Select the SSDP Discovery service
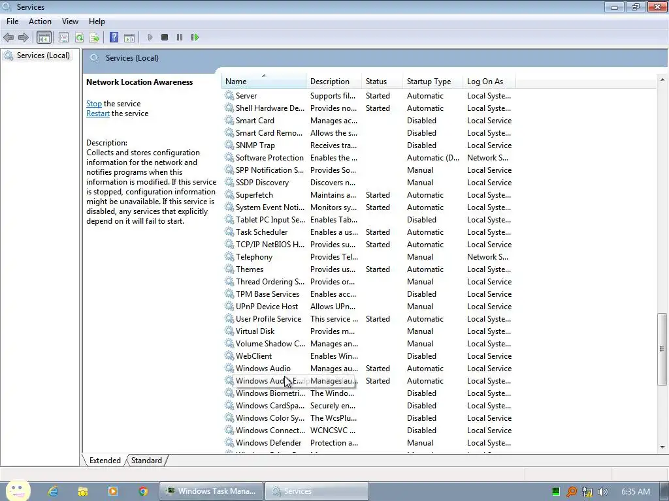Viewport: 669px width, 501px height. (x=368, y=183)
